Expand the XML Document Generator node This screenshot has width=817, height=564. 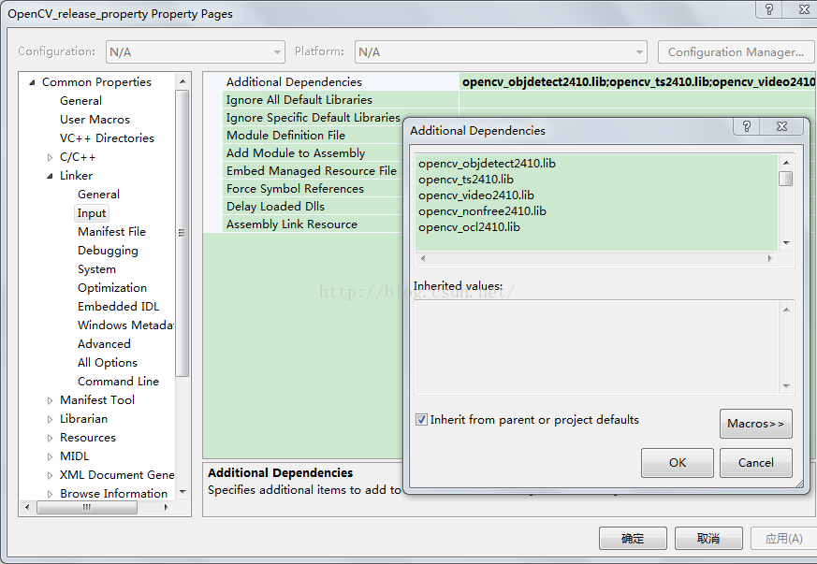50,475
